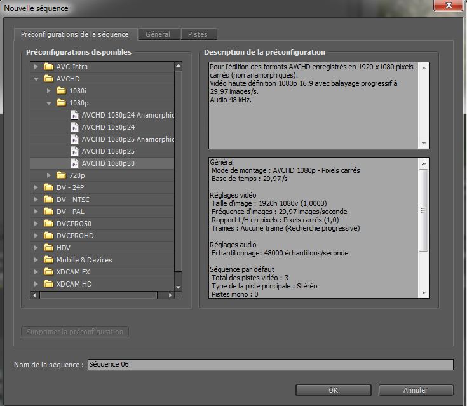Expand the AVC-Intra preset folder
Viewport: 467px width, 406px height.
tap(36, 67)
